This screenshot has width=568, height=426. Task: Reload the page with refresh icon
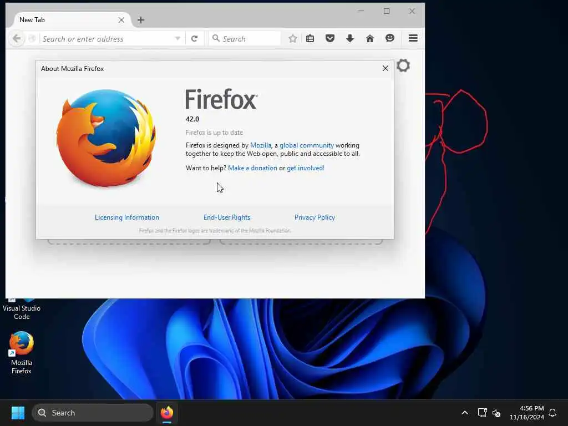(x=194, y=38)
